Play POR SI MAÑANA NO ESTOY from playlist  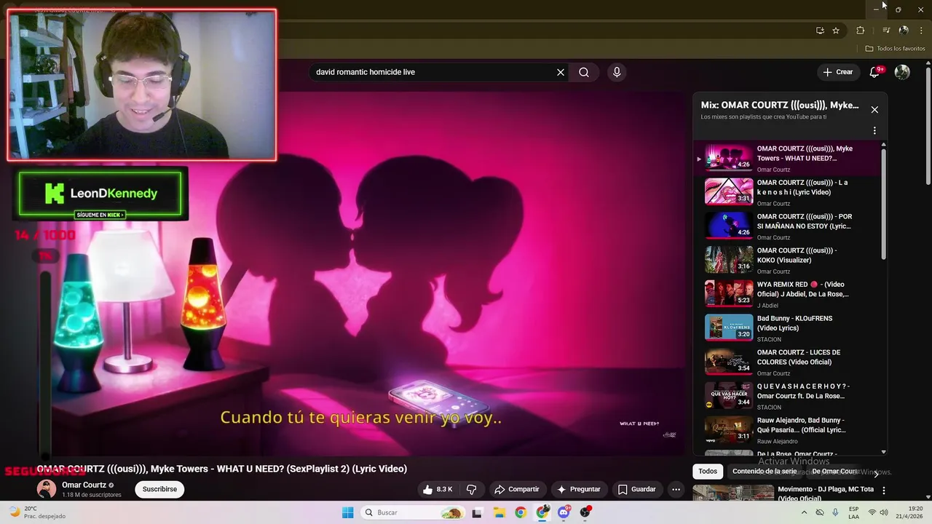coord(787,226)
